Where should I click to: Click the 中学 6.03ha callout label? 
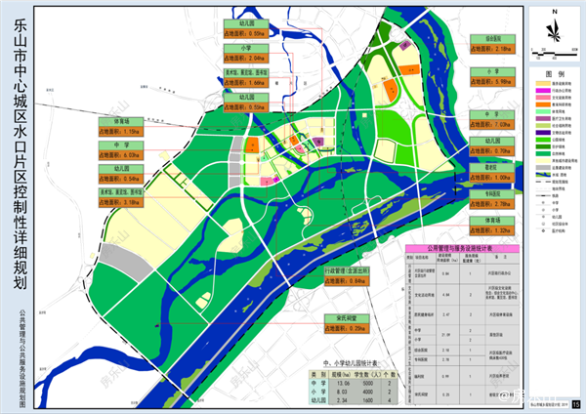pyautogui.click(x=121, y=150)
